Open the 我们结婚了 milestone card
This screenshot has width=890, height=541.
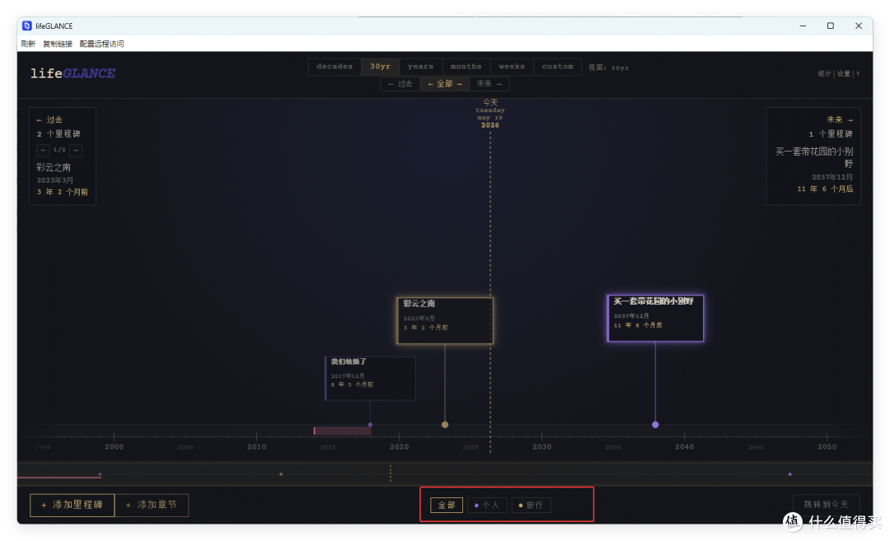(x=370, y=378)
